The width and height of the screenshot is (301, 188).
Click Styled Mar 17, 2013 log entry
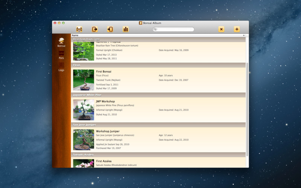point(106,55)
